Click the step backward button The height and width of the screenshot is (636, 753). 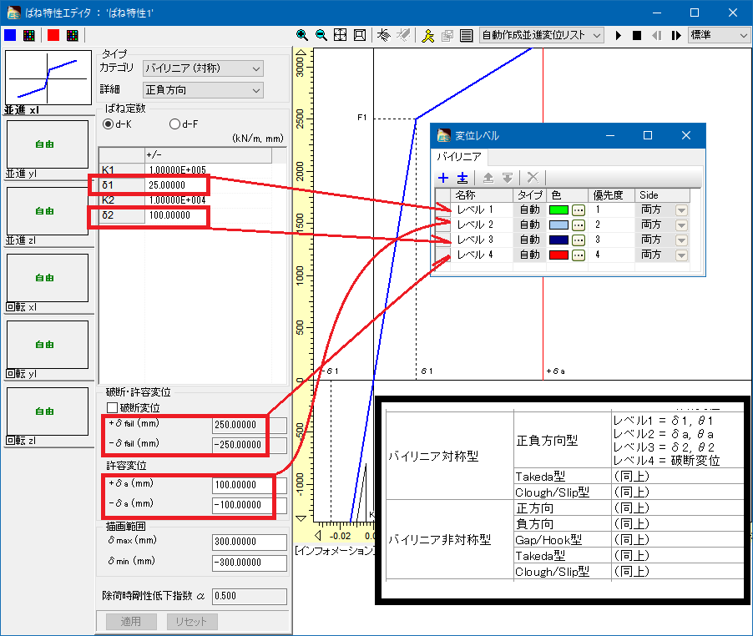[x=656, y=36]
